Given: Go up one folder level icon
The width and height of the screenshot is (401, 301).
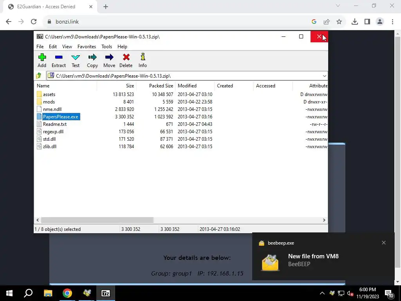Looking at the screenshot, I should pos(39,76).
